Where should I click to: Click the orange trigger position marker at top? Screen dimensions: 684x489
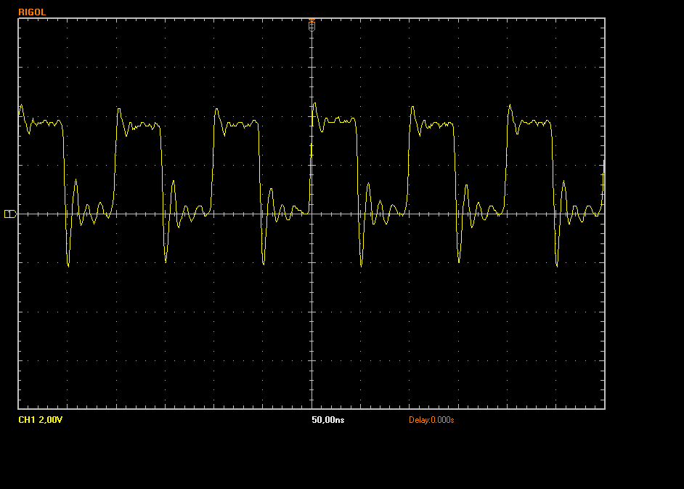pos(312,23)
